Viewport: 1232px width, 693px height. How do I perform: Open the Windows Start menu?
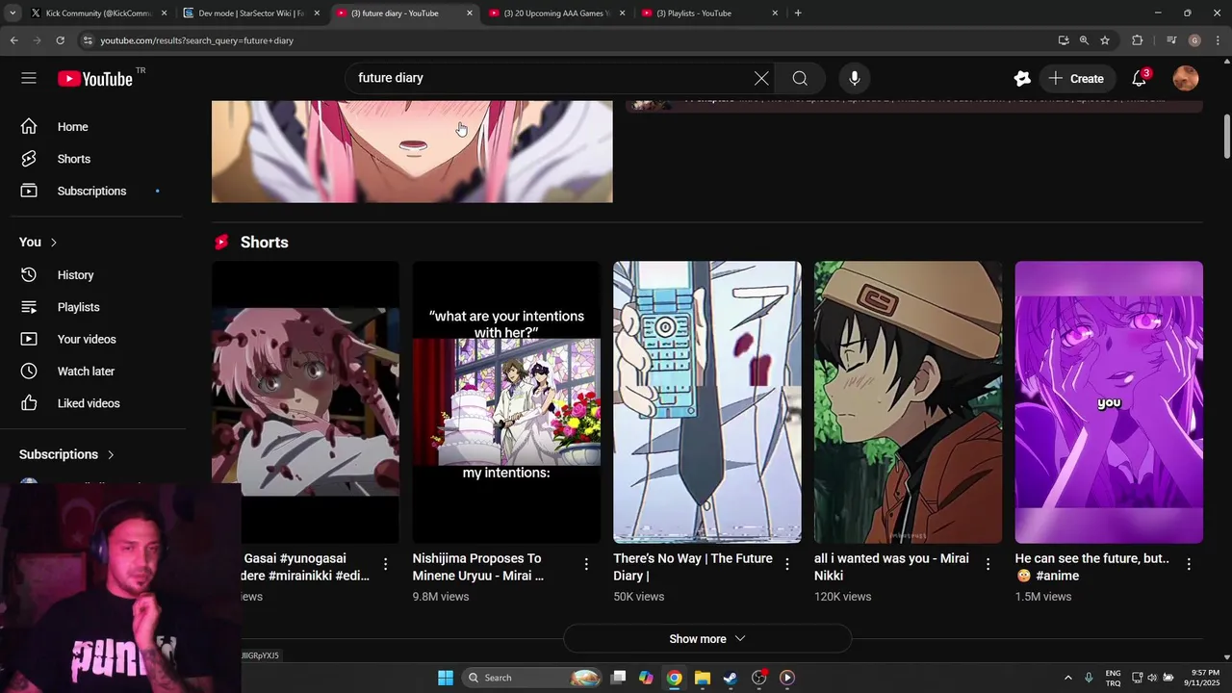coord(446,678)
